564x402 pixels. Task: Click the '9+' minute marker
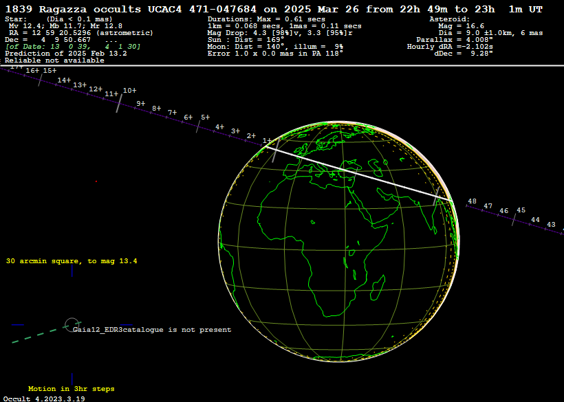click(140, 104)
